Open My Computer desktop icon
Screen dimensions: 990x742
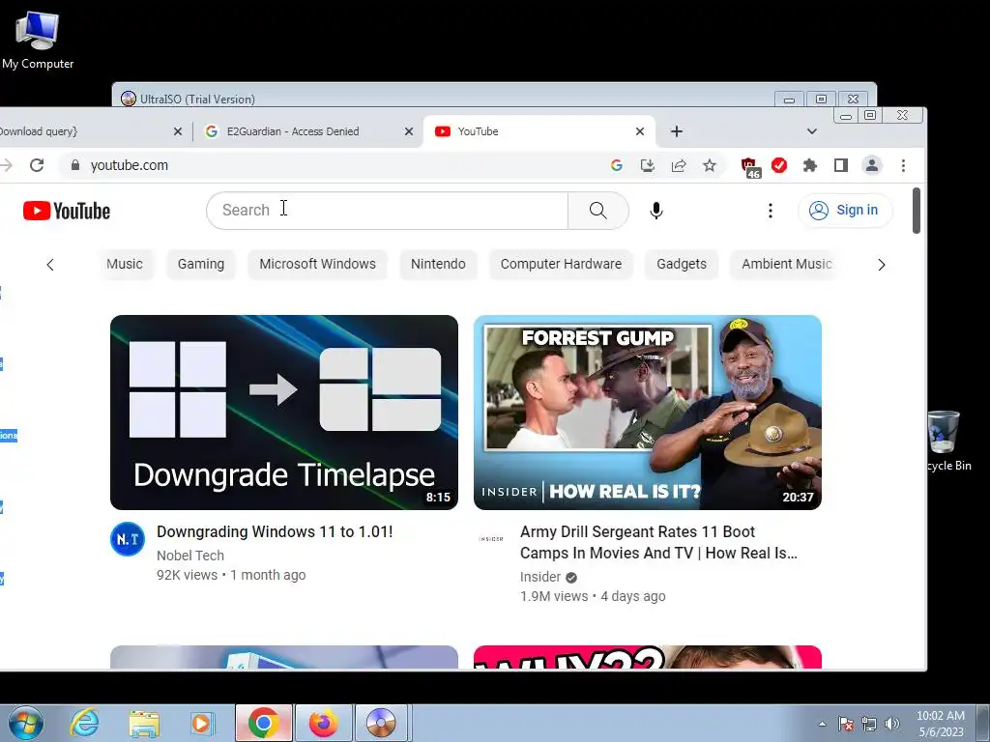pyautogui.click(x=38, y=41)
